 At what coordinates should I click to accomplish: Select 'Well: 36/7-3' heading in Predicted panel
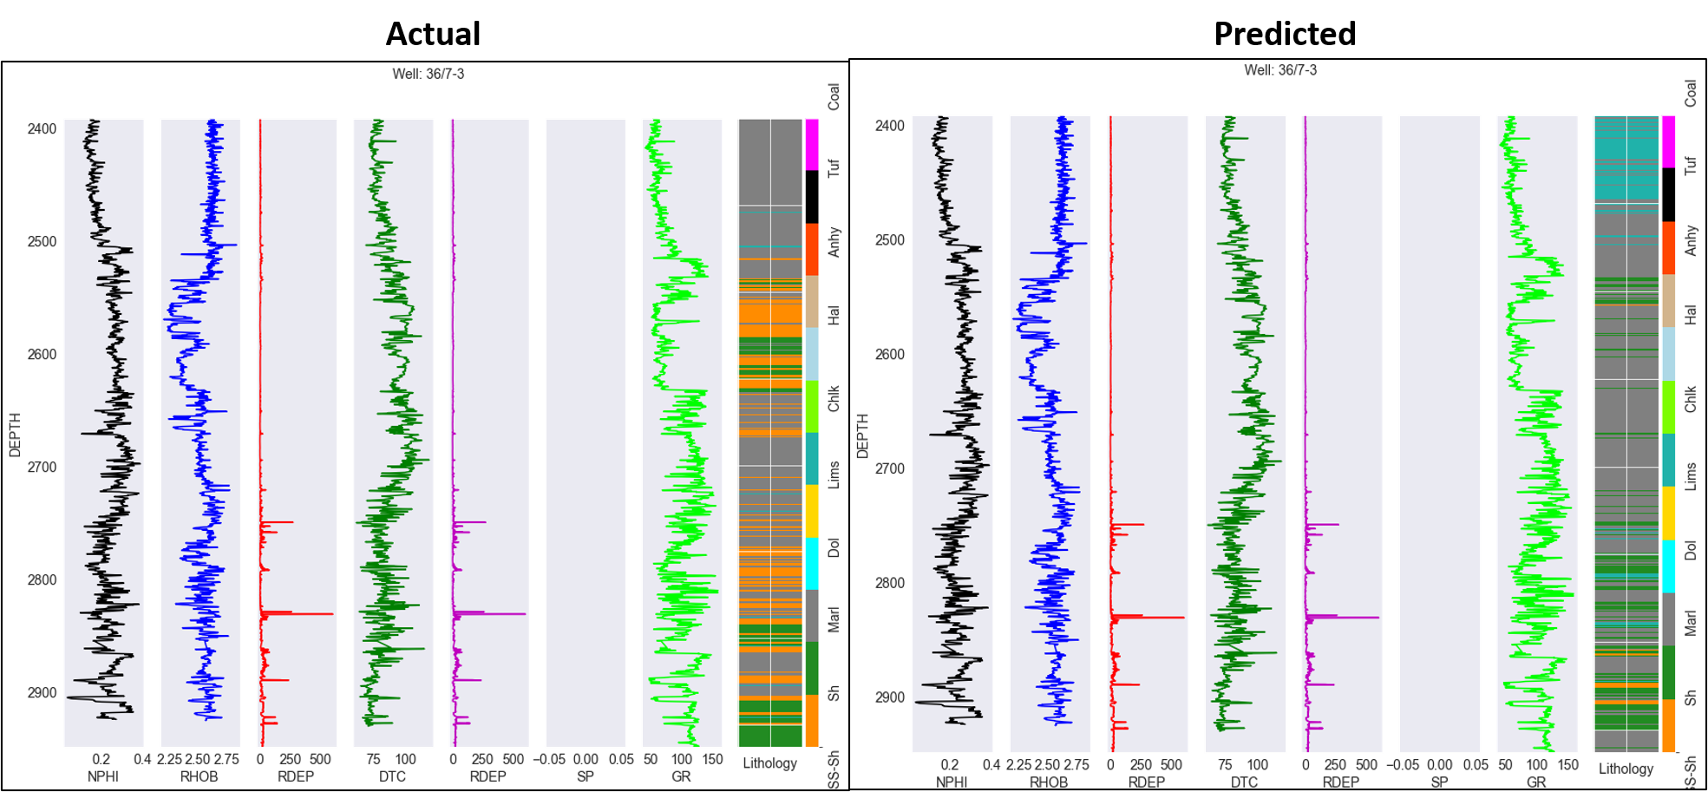pyautogui.click(x=1280, y=70)
